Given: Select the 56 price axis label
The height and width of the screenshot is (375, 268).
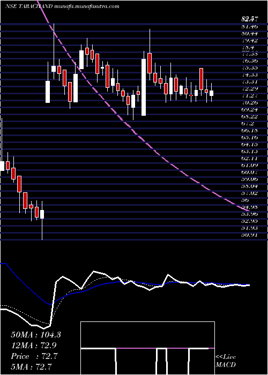Looking at the screenshot, I should tap(245, 200).
